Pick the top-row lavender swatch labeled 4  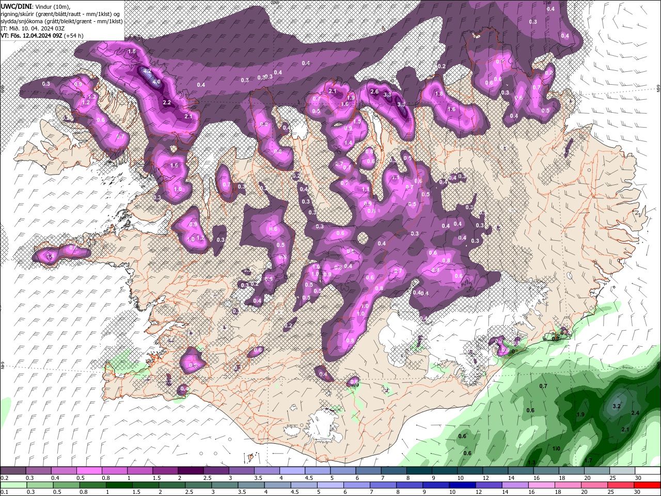[292, 471]
